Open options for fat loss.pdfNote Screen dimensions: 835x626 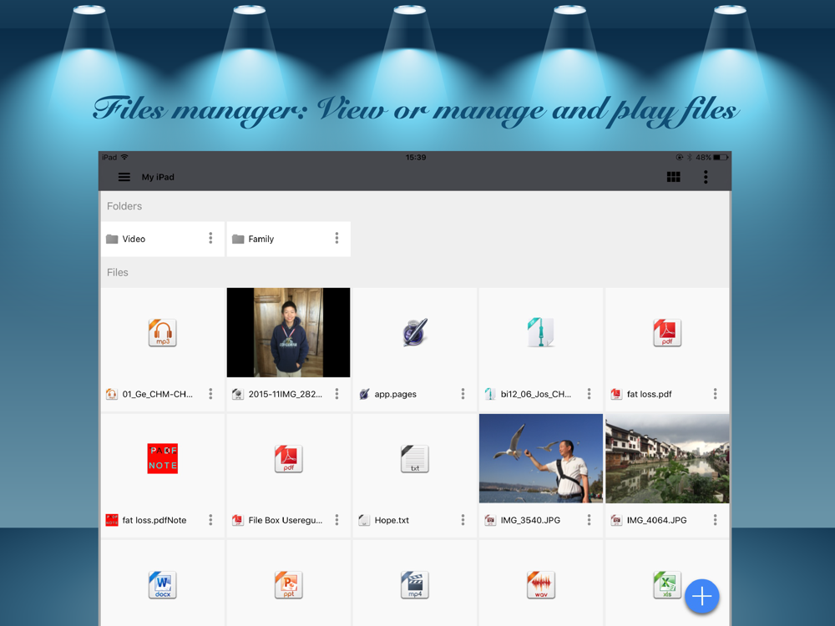tap(211, 520)
